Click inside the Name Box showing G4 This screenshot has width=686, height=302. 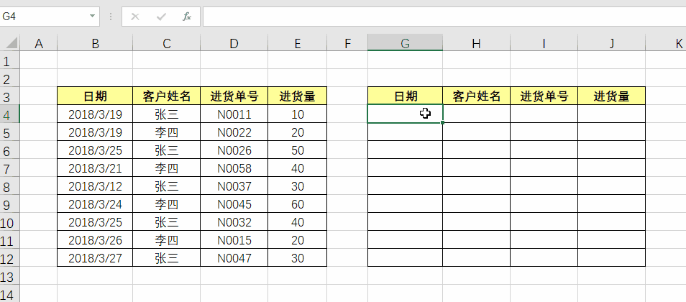point(43,16)
